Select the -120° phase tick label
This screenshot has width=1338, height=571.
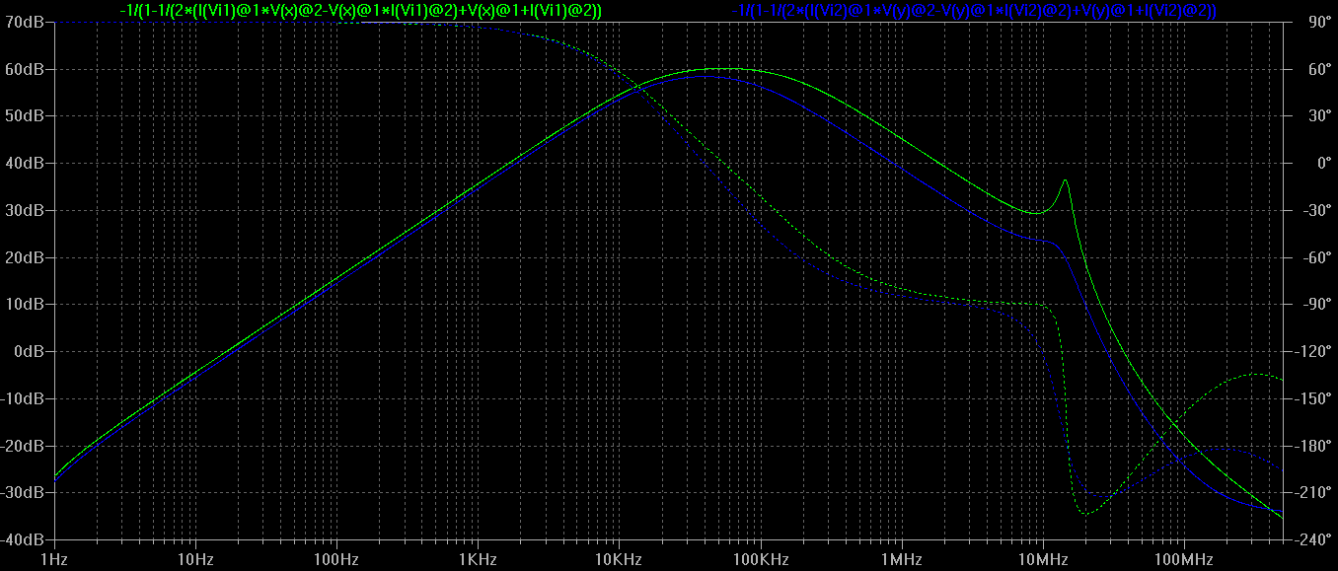click(1315, 351)
